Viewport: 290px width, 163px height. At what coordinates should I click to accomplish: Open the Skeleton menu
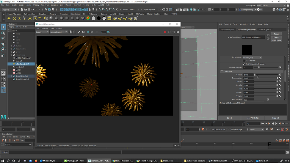pos(54,5)
